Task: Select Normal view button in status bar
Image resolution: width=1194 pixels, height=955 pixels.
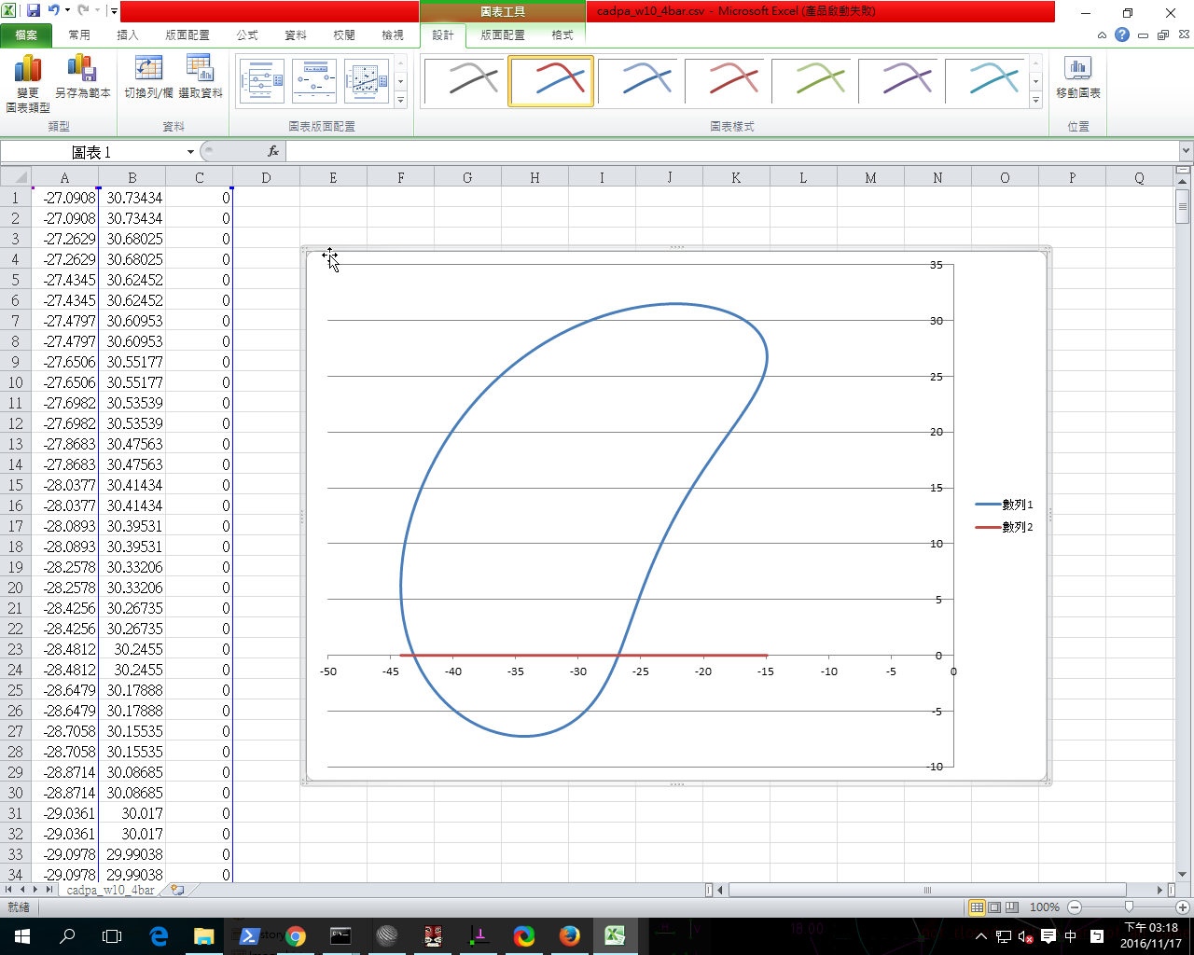Action: point(977,907)
